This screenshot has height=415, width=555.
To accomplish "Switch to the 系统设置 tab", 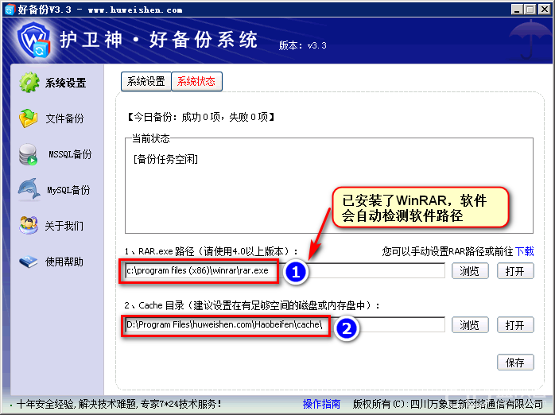I will pyautogui.click(x=146, y=81).
